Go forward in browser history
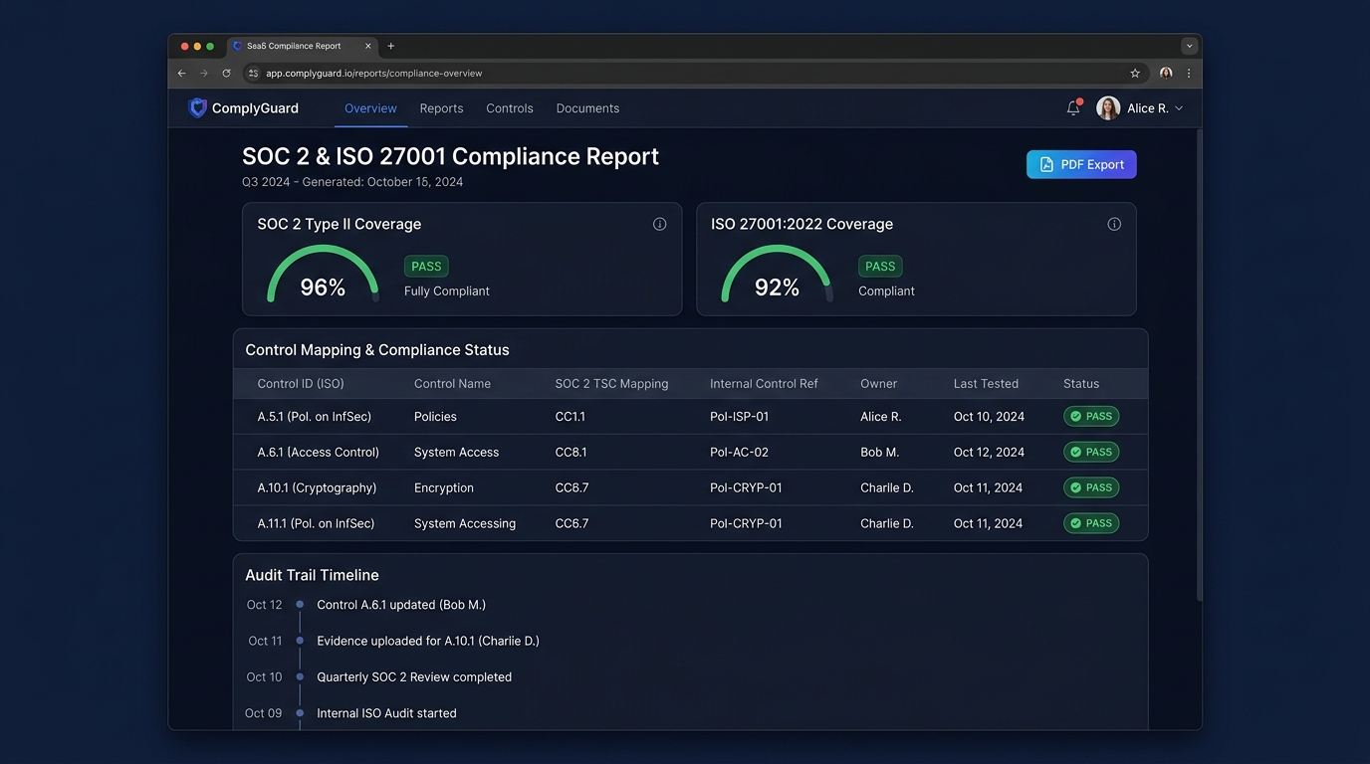The width and height of the screenshot is (1370, 764). 203,73
